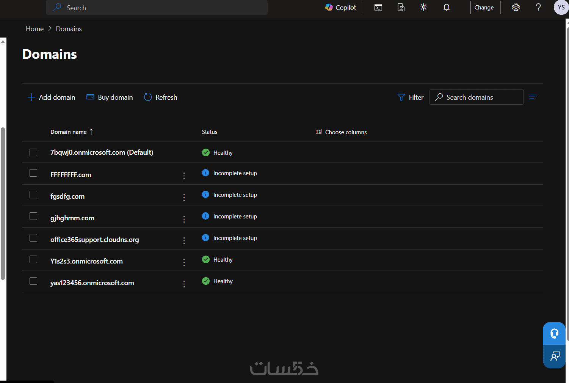569x383 pixels.
Task: Click the green Healthy icon for yas123456.onmicrosoft.com
Action: (206, 281)
